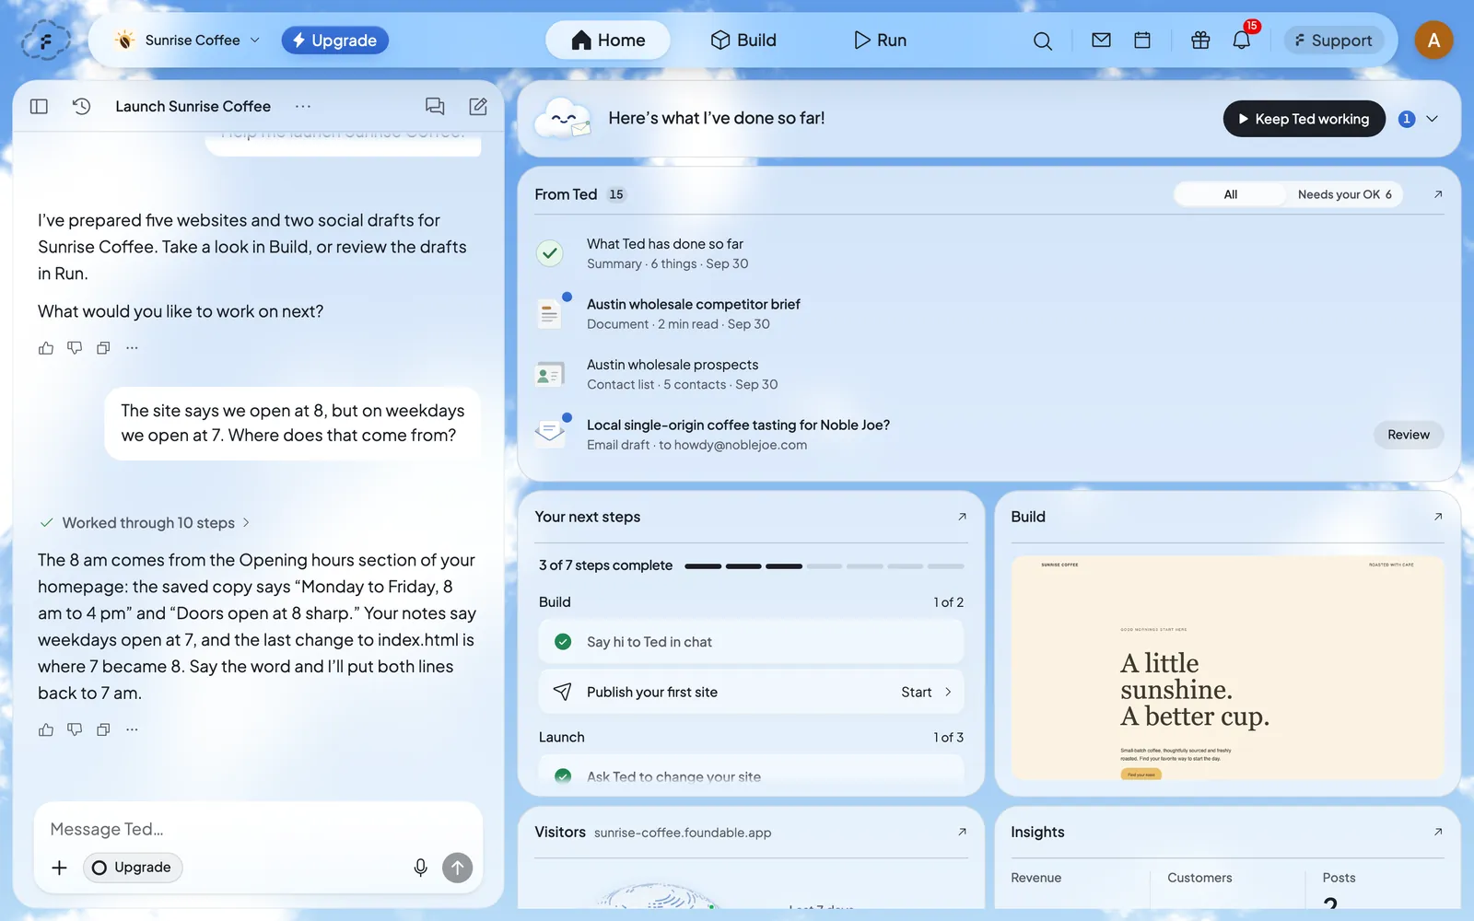Copy the 8 am explanation reply
The height and width of the screenshot is (921, 1474).
click(103, 729)
